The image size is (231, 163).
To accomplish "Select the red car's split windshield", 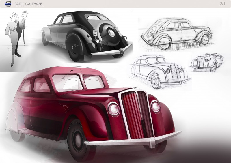I will [x=78, y=82].
